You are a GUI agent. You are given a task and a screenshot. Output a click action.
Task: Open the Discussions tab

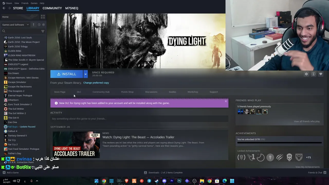151,92
